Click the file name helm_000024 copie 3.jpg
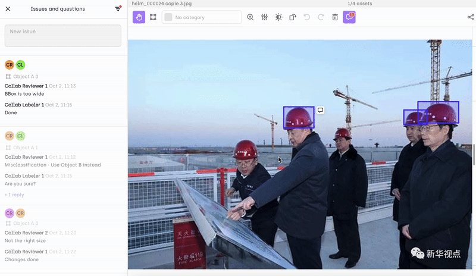The width and height of the screenshot is (476, 276). [x=161, y=4]
